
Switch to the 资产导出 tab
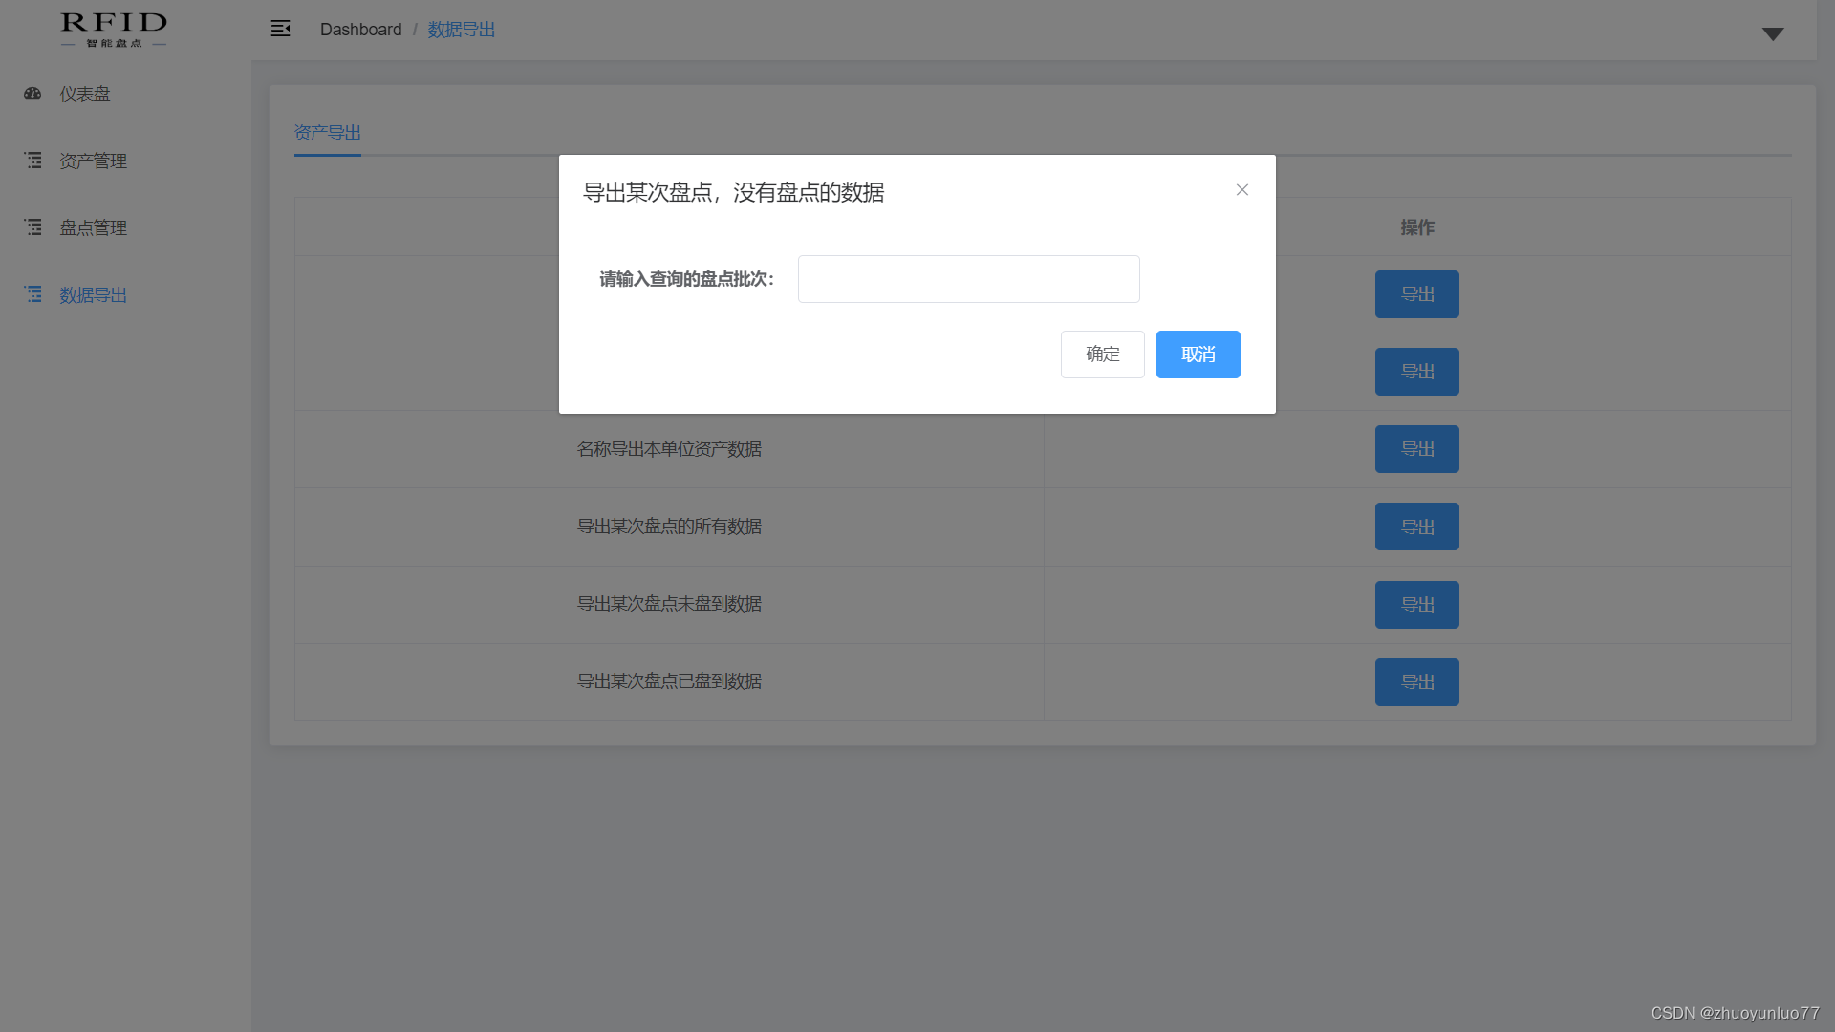(x=327, y=132)
